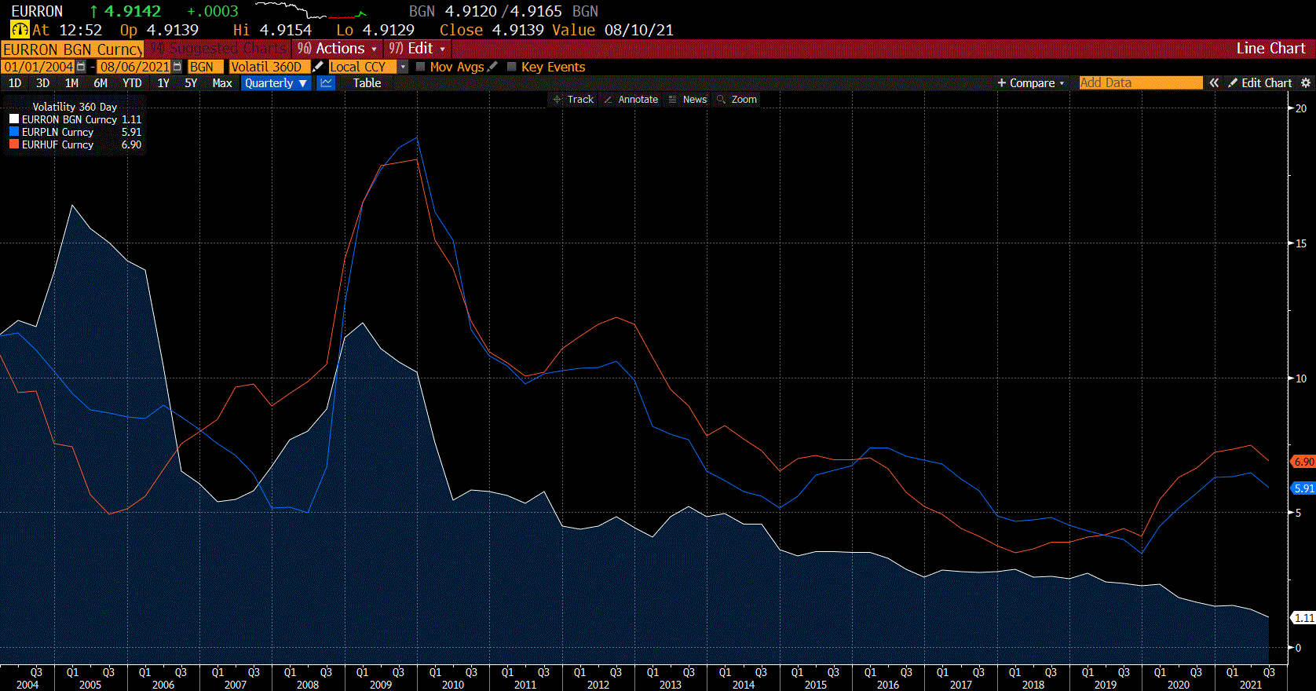Switch to the Table view tab
The width and height of the screenshot is (1316, 691).
367,83
